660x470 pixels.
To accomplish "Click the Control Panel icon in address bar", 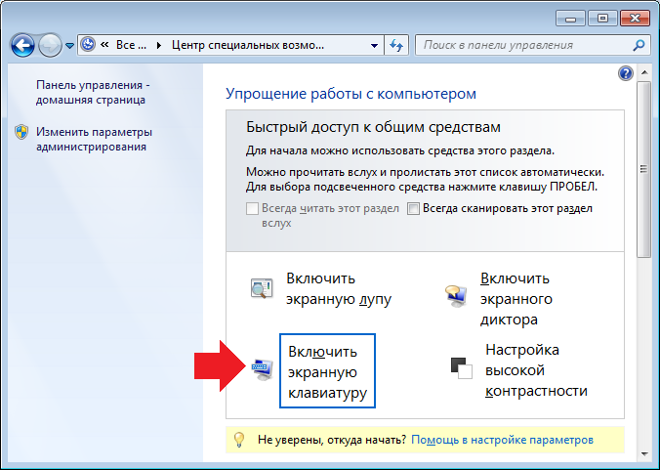I will tap(88, 45).
